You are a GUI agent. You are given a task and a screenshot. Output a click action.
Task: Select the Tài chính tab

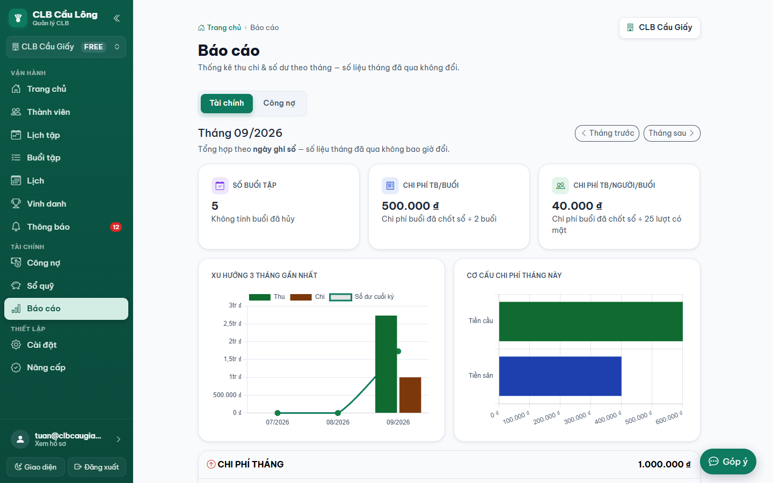pos(227,104)
